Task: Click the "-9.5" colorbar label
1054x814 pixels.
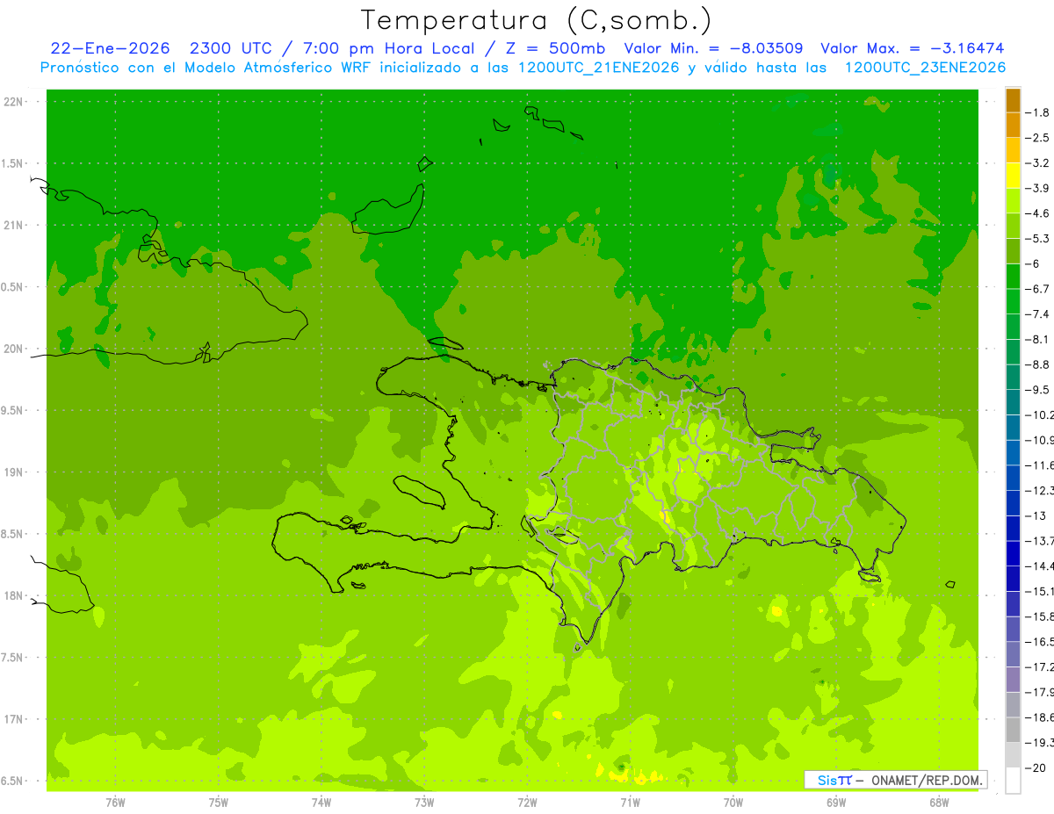Action: [x=1038, y=389]
